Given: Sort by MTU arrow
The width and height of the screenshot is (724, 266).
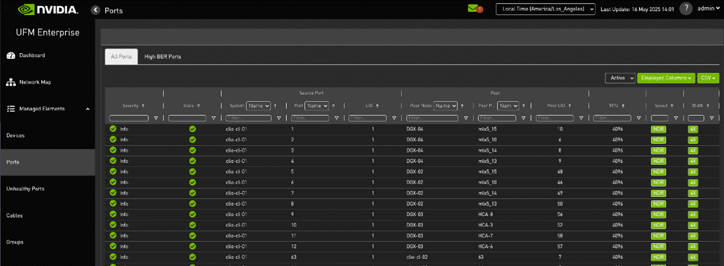Looking at the screenshot, I should pyautogui.click(x=623, y=106).
